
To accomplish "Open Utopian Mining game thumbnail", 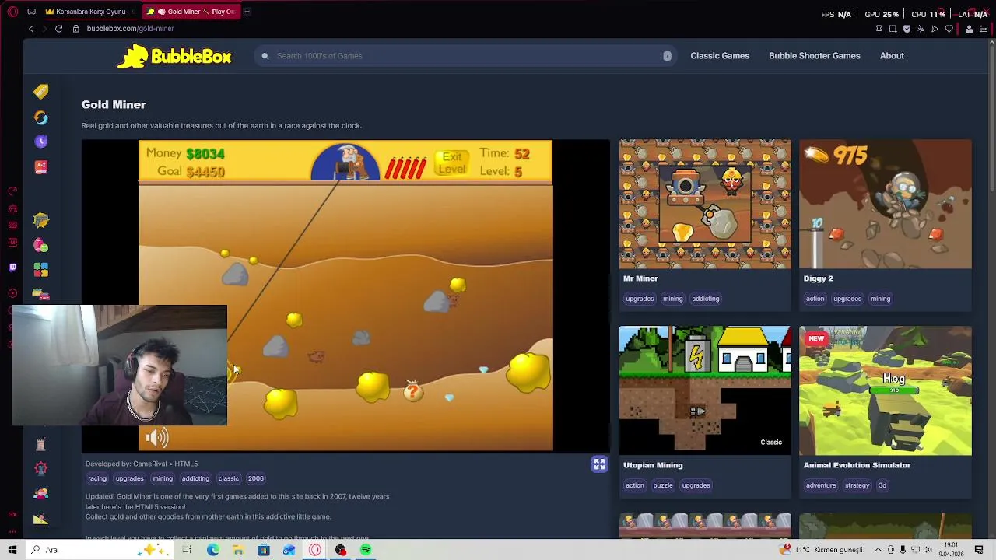I will 705,390.
